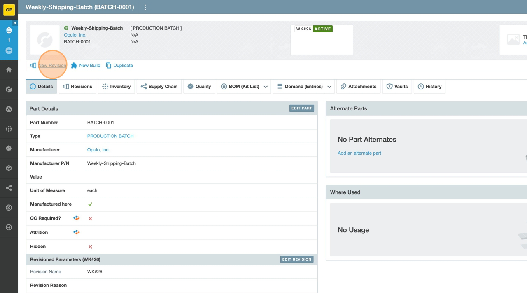Click the EDIT PART button
Screen dimensions: 527x293
click(x=301, y=108)
